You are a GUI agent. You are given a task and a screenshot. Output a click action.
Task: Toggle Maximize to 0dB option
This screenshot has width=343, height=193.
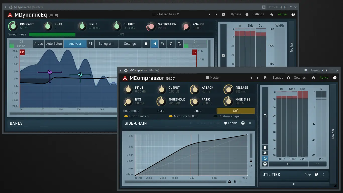coord(183,116)
